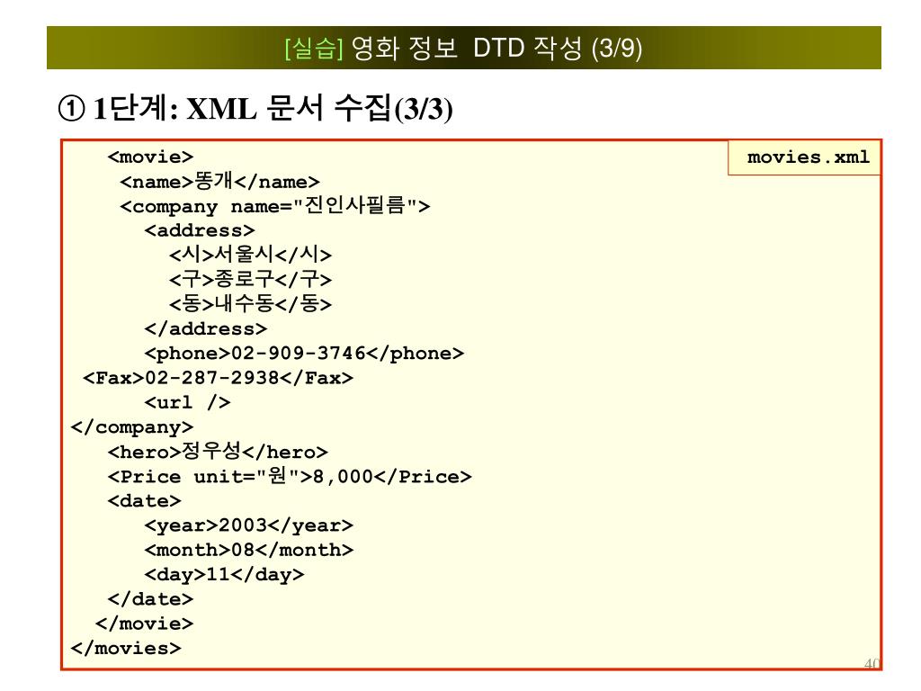Click the slide page number 40
This screenshot has height=691, width=921.
point(872,663)
